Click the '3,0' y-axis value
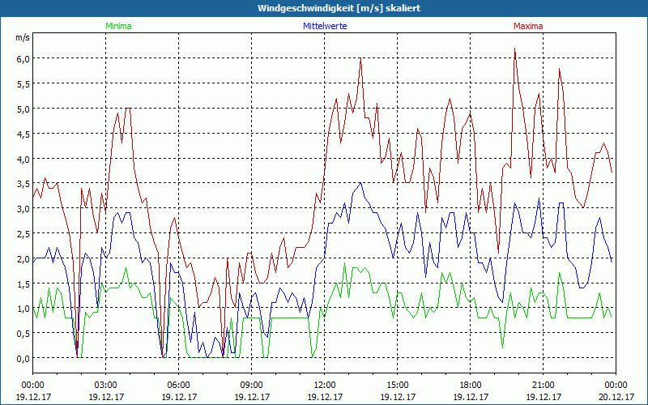Screen dimensions: 648x405 tap(23, 209)
